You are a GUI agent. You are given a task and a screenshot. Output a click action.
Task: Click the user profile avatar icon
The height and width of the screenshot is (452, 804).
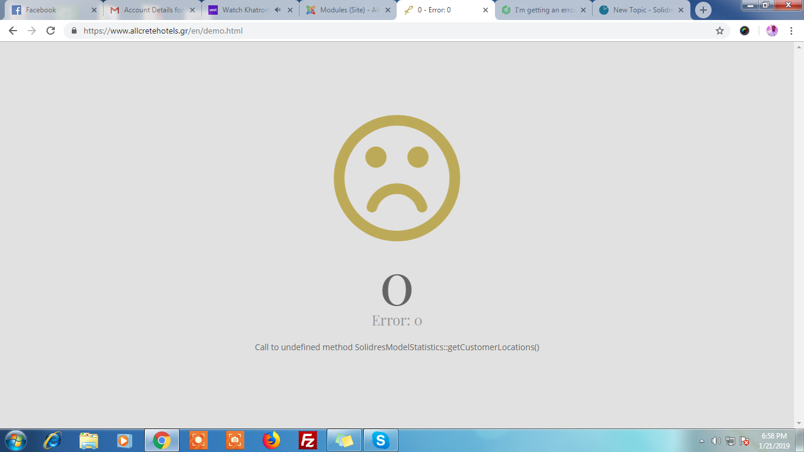coord(772,31)
